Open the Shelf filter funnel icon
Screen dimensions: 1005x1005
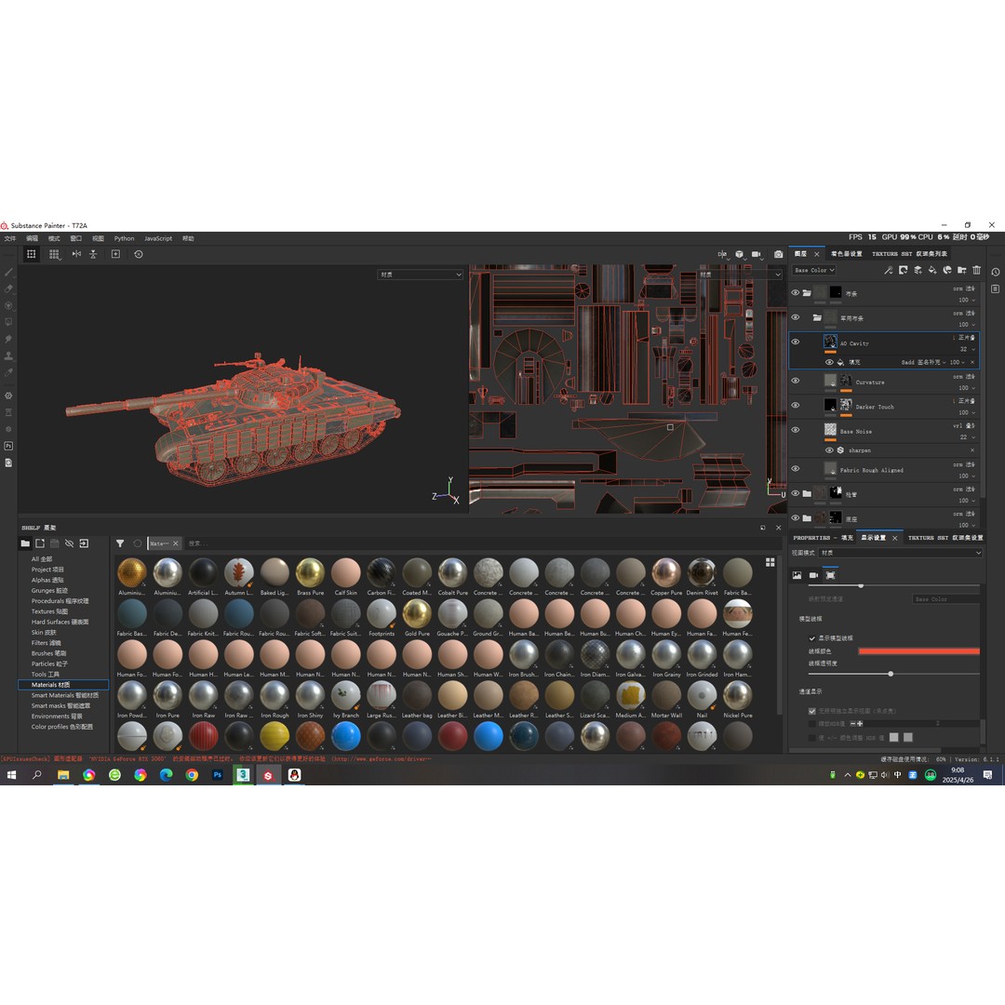coord(120,543)
